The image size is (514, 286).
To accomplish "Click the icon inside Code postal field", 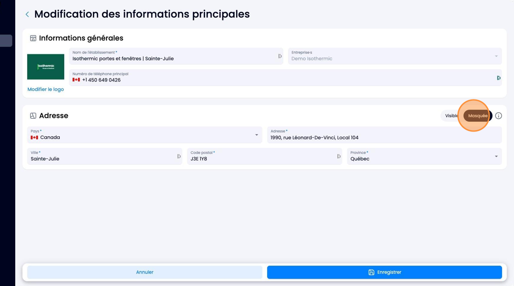I will point(339,156).
